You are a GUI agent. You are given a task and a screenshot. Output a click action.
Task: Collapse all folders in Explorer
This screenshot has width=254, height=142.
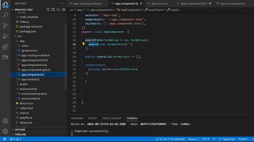(x=63, y=9)
